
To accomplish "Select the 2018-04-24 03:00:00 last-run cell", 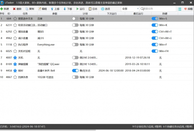I will click(x=137, y=71).
